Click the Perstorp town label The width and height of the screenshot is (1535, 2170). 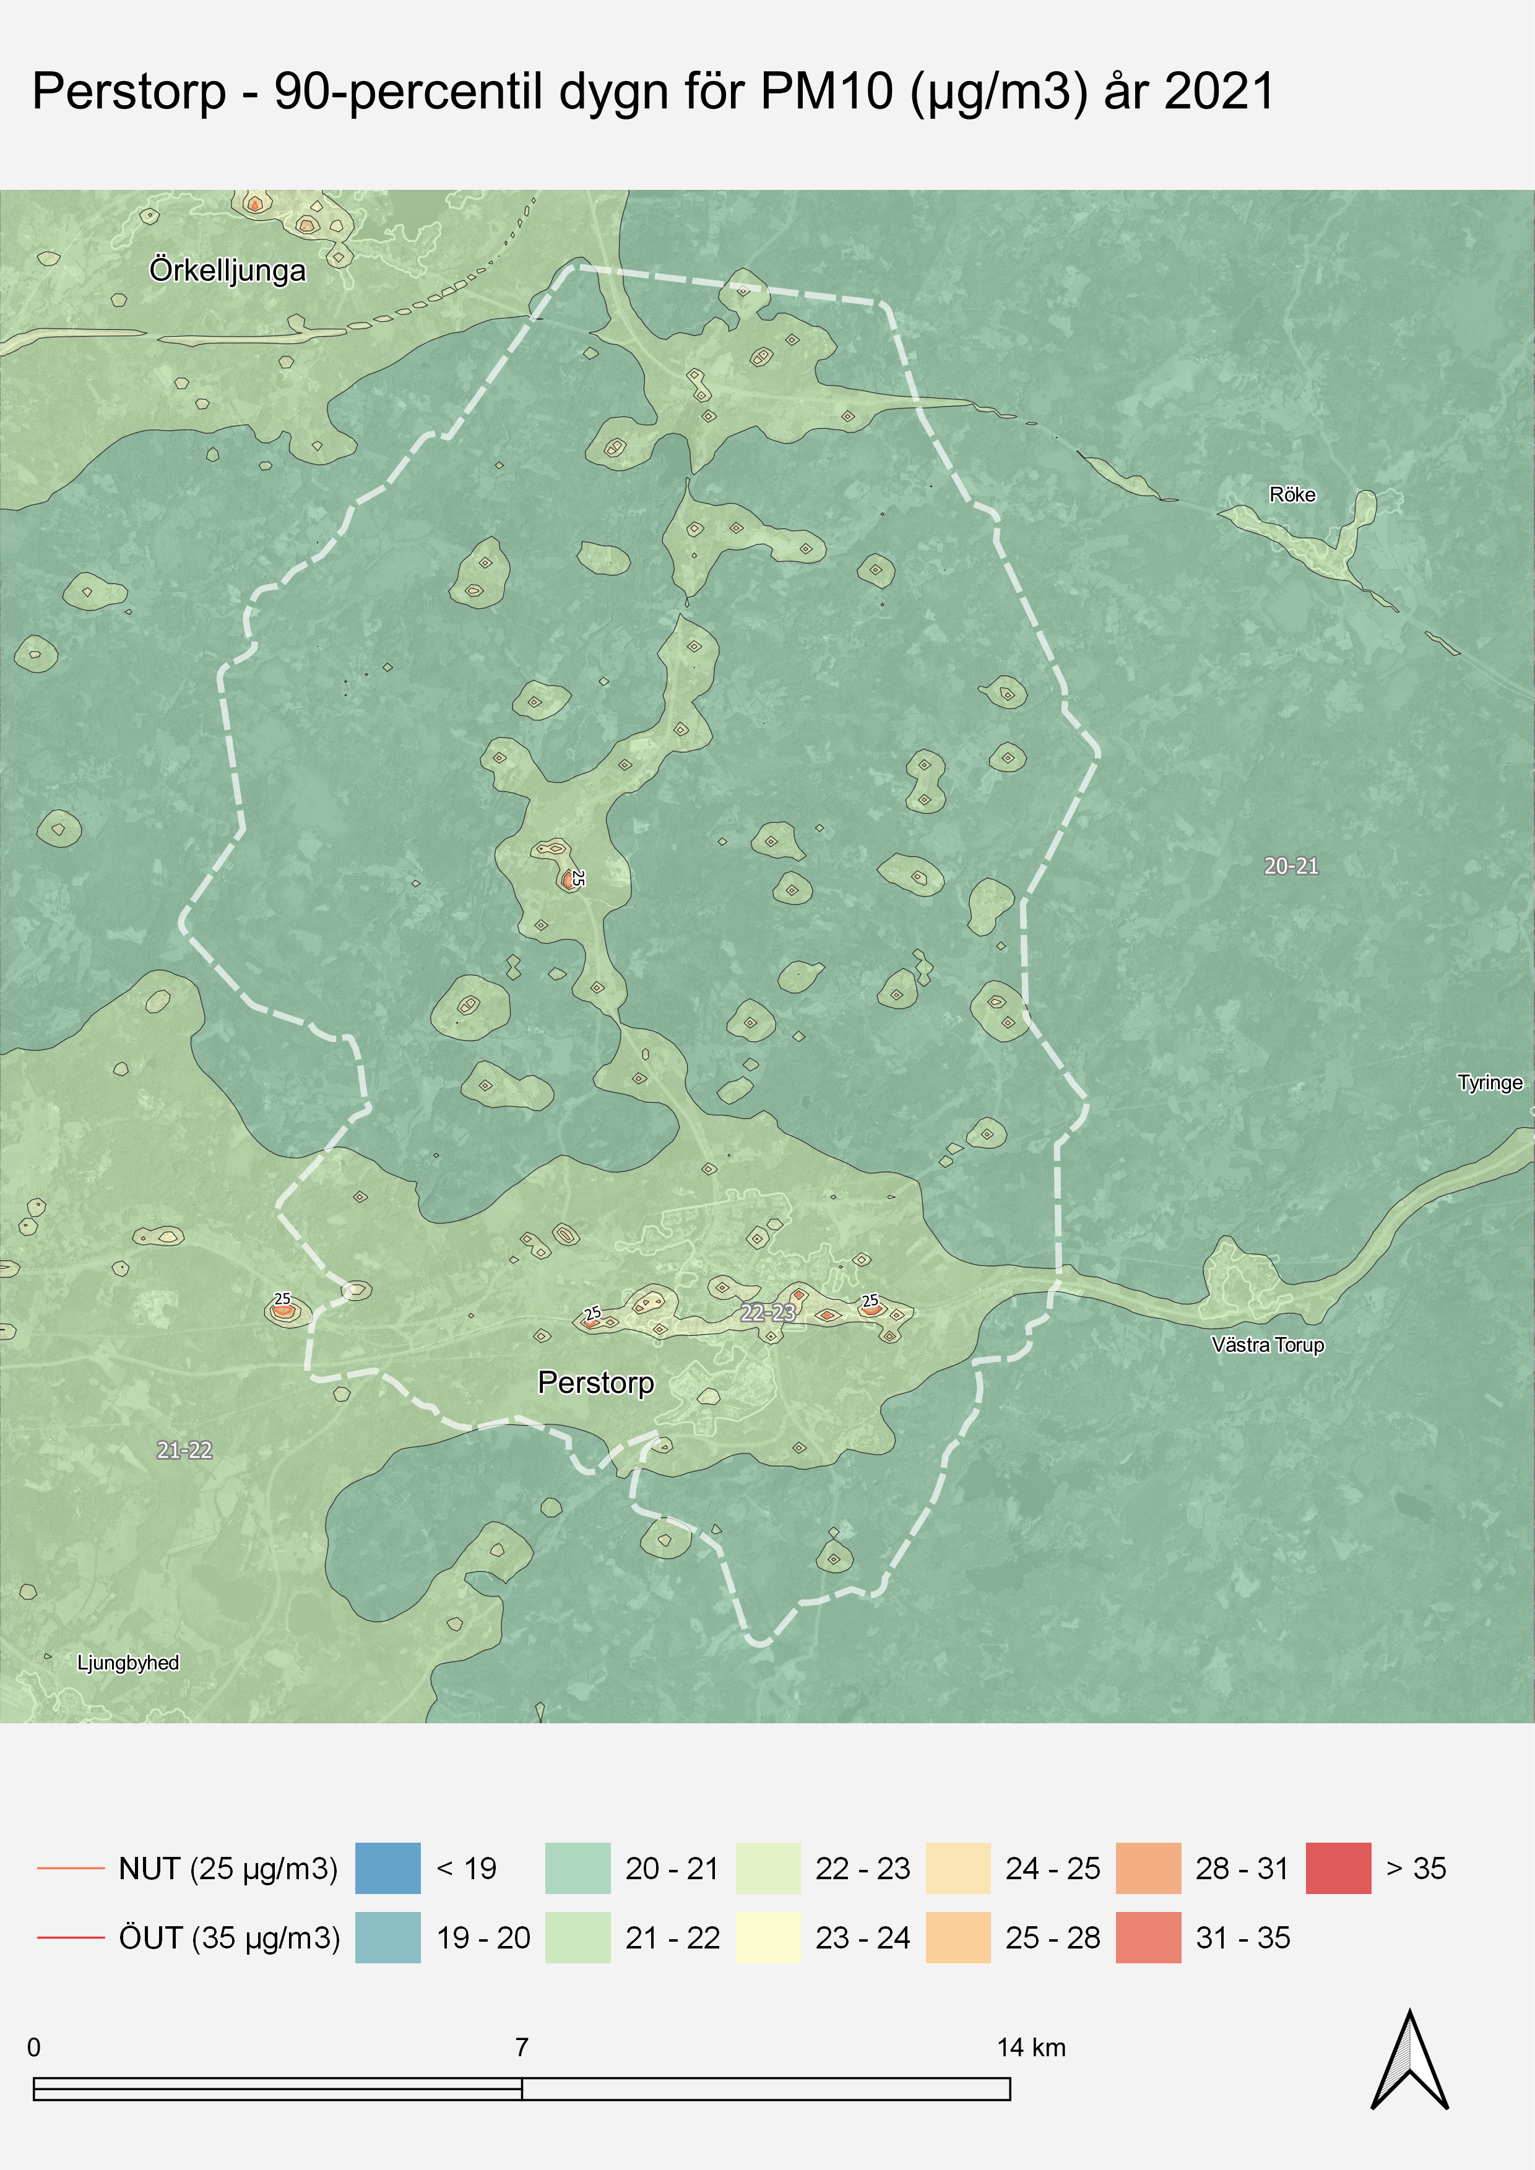pos(595,1383)
